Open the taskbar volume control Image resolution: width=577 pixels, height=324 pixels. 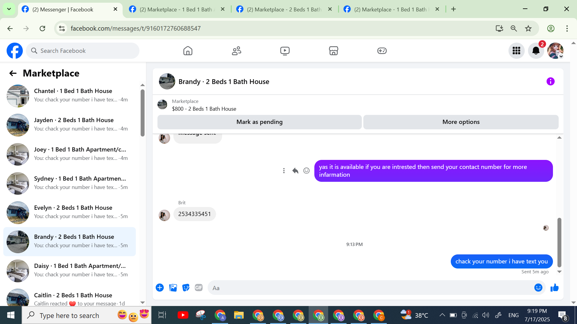[486, 315]
